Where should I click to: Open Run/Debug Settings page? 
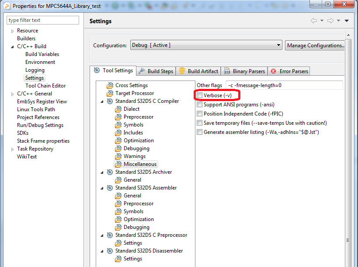(40, 125)
